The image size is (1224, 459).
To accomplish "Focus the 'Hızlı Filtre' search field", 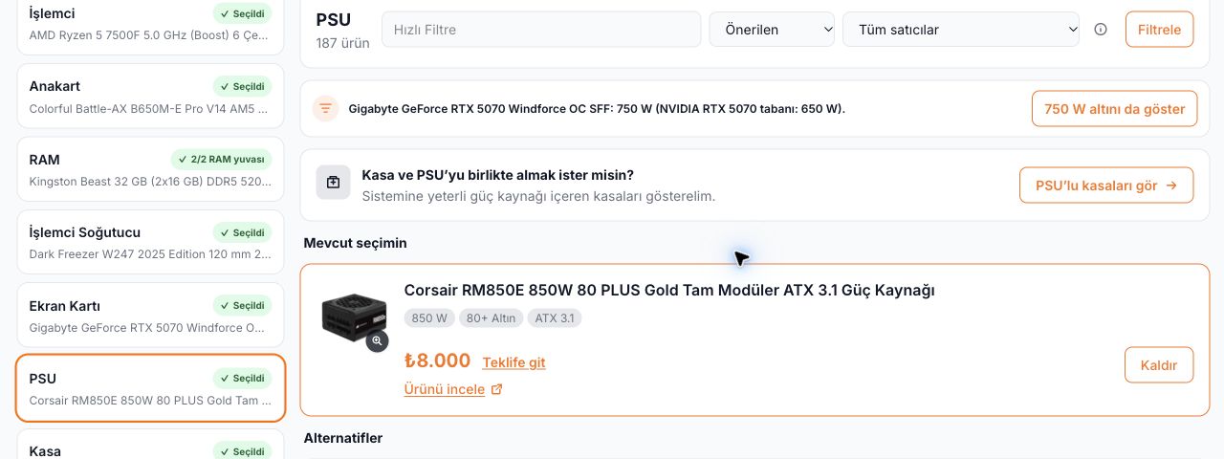I will [x=541, y=30].
